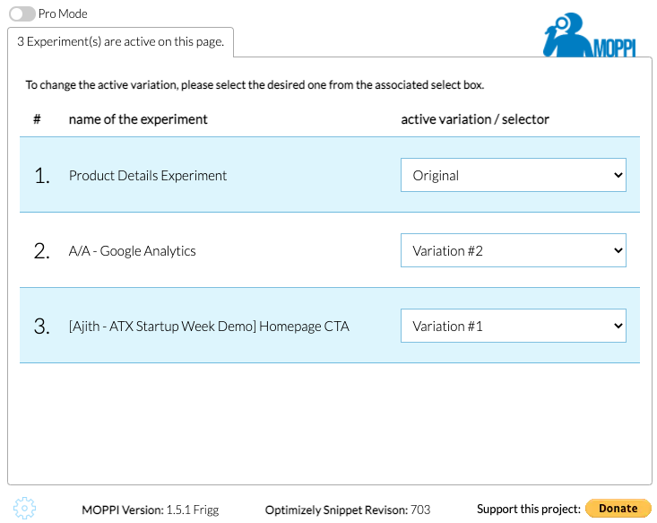This screenshot has height=523, width=657.
Task: Open Homepage CTA variation dropdown
Action: [x=514, y=326]
